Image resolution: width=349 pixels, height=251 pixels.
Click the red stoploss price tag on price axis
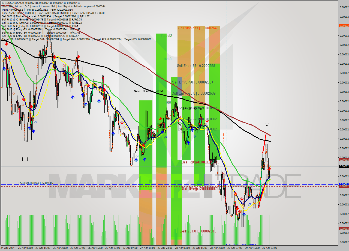pos(344,26)
